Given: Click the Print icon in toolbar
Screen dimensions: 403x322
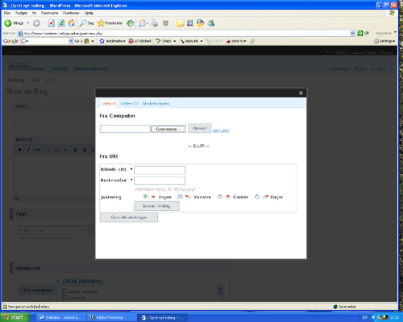Looking at the screenshot, I should click(155, 23).
